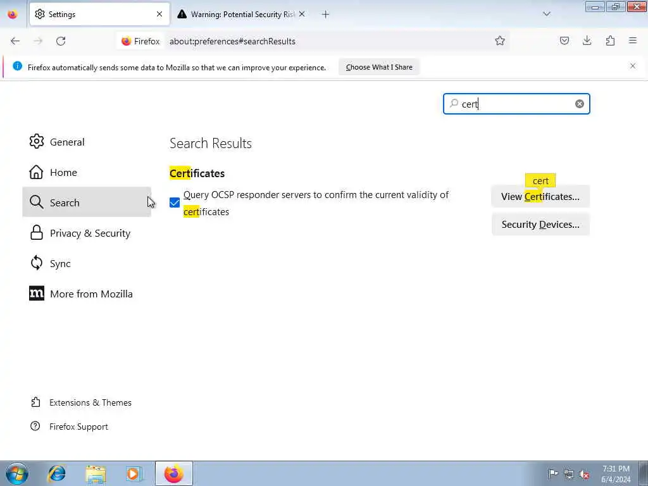
Task: Click the Choose What I Share button
Action: tap(379, 67)
